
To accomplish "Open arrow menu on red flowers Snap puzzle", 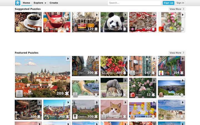I will tap(125, 59).
